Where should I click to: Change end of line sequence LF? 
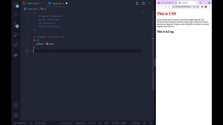(100, 123)
